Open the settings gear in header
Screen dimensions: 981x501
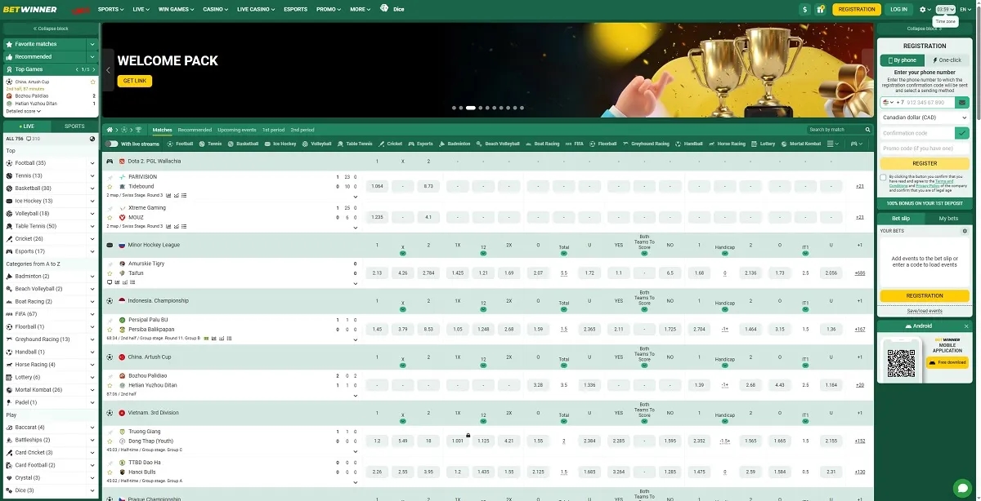pyautogui.click(x=925, y=9)
